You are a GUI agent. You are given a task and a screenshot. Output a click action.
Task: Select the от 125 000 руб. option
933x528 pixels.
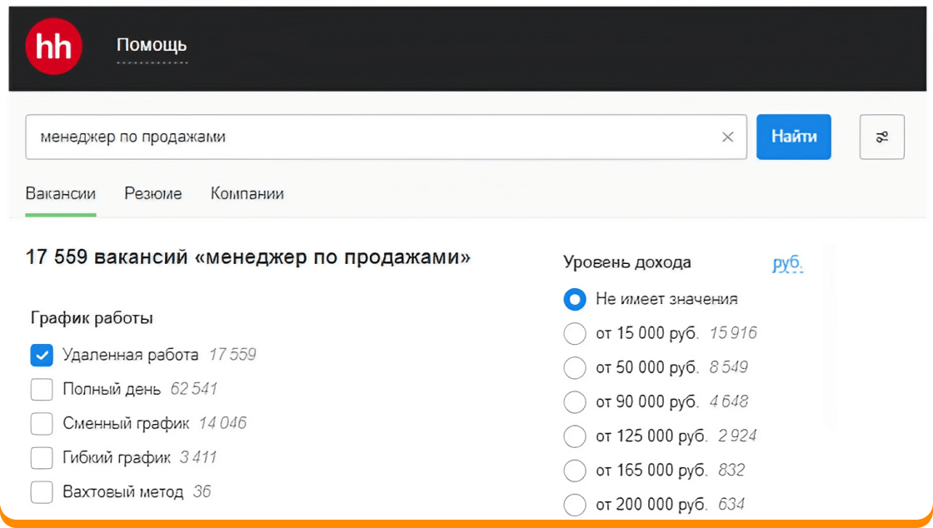(x=575, y=436)
